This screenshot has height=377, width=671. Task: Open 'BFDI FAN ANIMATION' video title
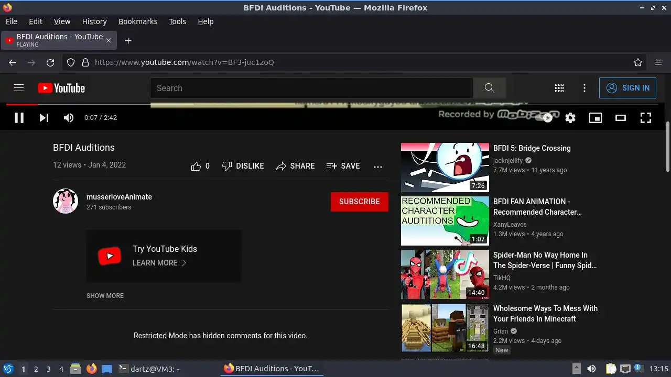pos(537,207)
